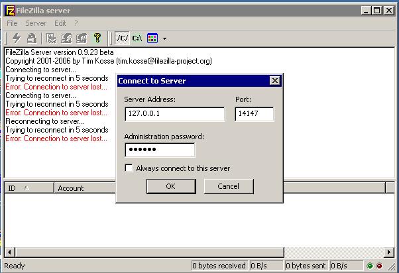
Task: Sort by the ID column header
Action: (x=29, y=188)
